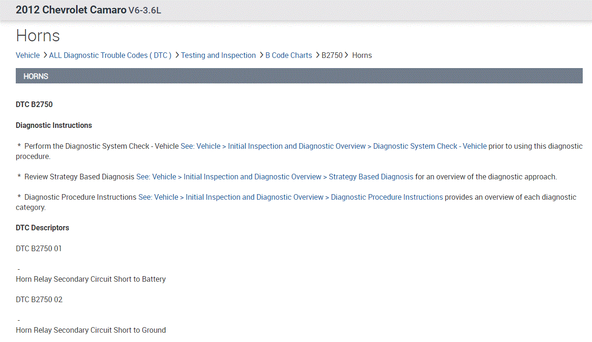Select the B2750 breadcrumb item
Viewport: 592px width, 342px height.
pos(332,56)
